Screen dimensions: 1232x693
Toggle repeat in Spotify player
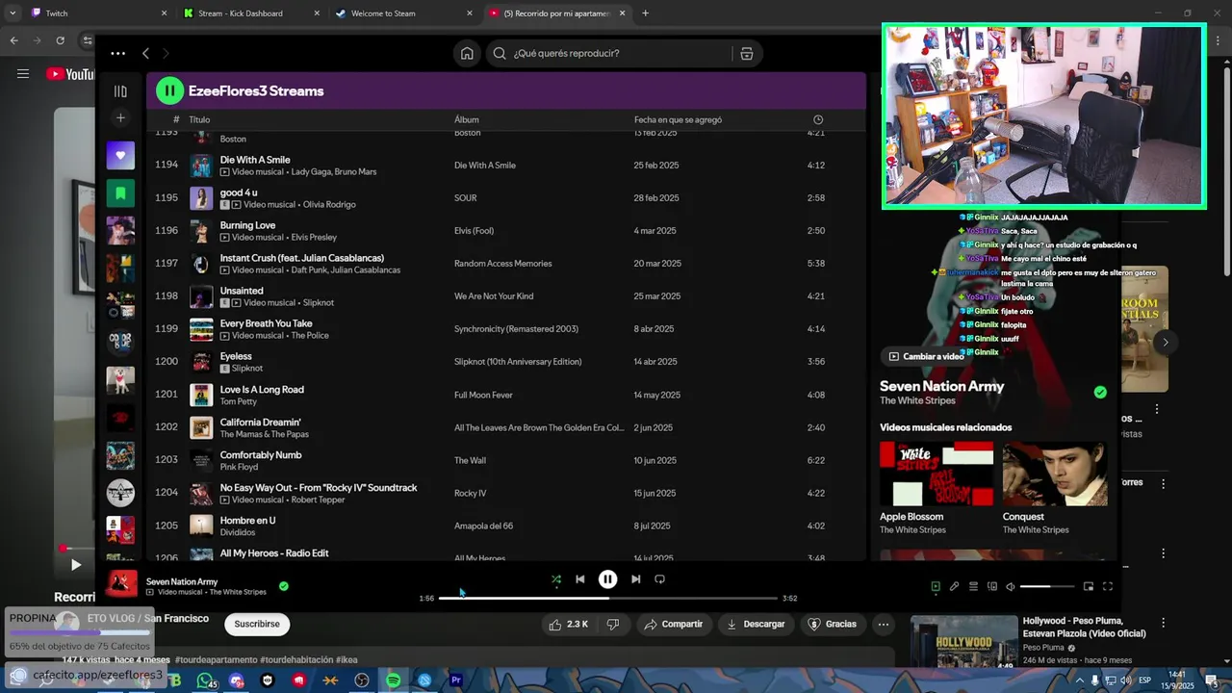[659, 579]
